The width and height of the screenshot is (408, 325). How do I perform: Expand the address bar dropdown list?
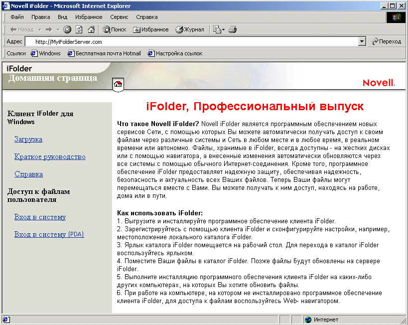362,41
